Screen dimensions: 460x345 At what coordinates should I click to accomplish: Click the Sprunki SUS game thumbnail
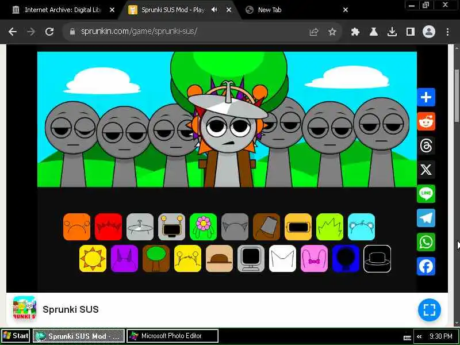point(25,308)
